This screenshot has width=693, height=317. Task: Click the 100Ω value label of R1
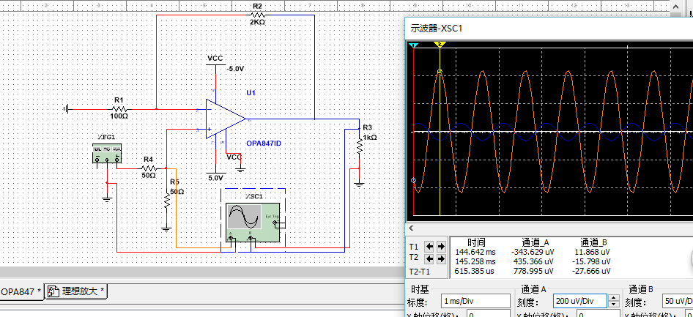[119, 116]
